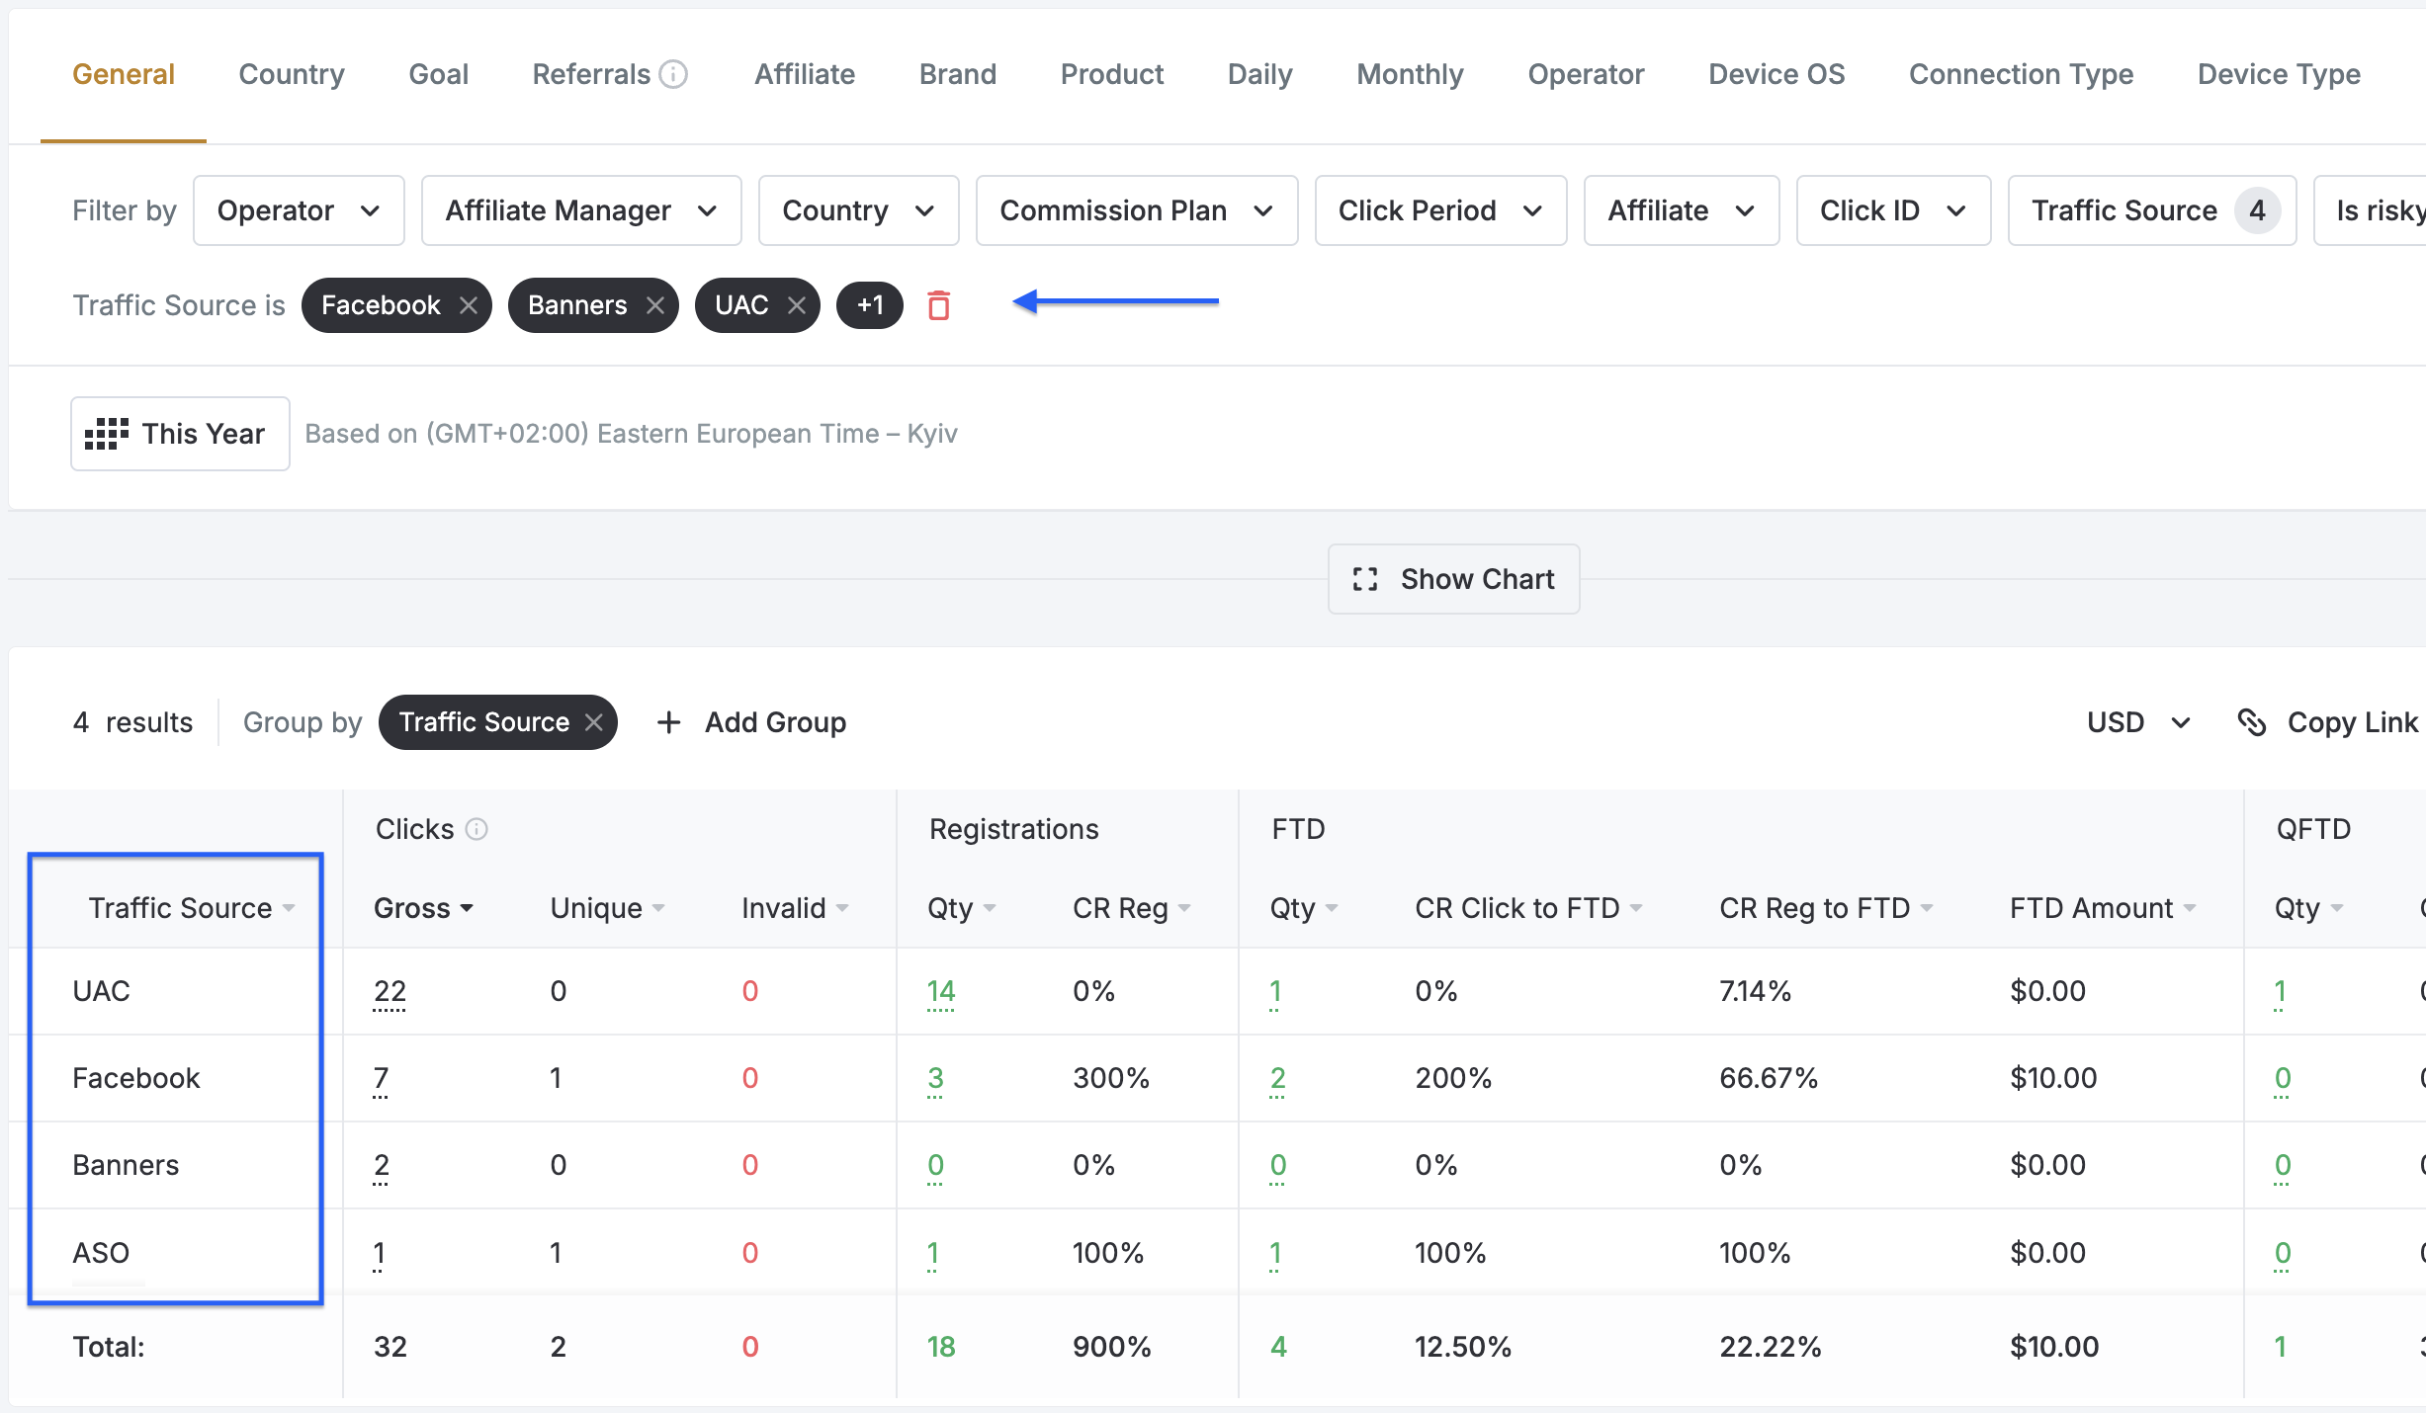The height and width of the screenshot is (1413, 2426).
Task: Click the Clicks column info icon
Action: [x=477, y=829]
